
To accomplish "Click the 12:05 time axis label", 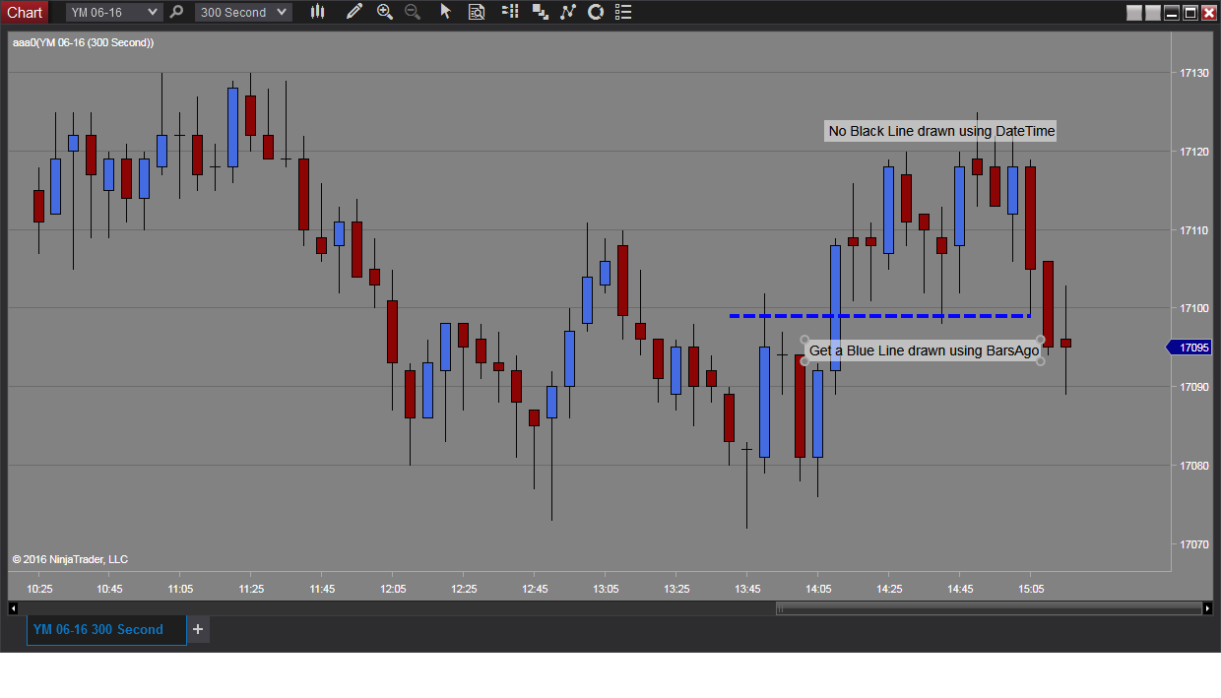I will (393, 589).
